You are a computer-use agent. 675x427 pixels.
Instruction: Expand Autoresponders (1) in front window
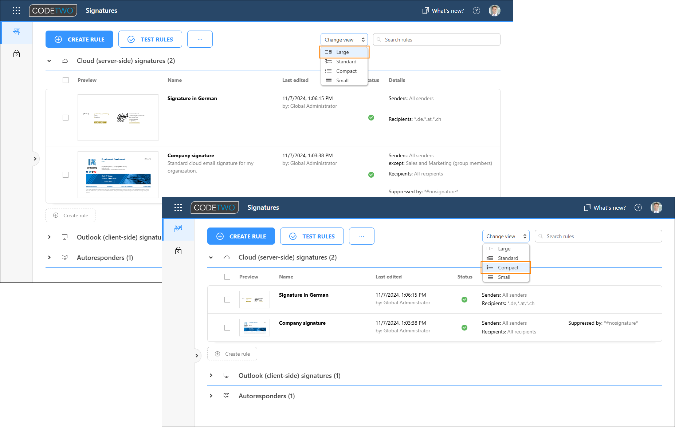pos(211,396)
